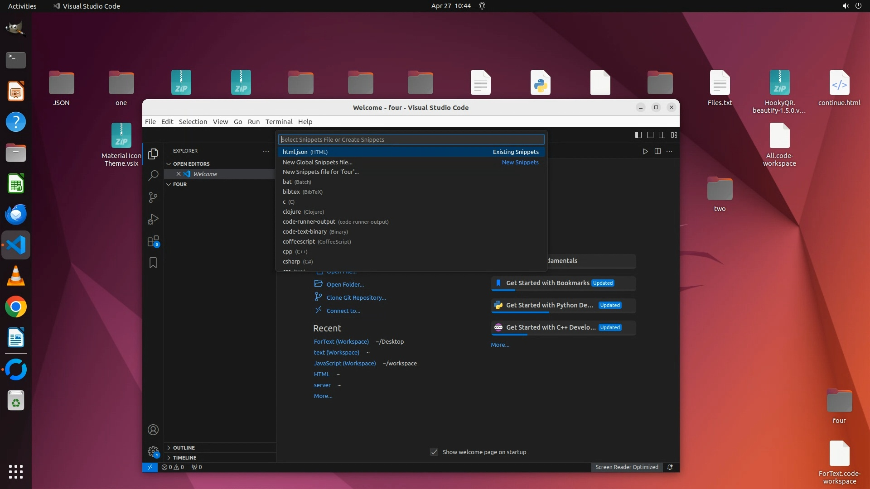Open Get Started with Python walkthrough progress item
The height and width of the screenshot is (489, 870).
(549, 305)
